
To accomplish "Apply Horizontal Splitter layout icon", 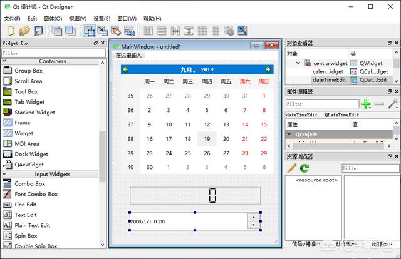I will point(175,31).
